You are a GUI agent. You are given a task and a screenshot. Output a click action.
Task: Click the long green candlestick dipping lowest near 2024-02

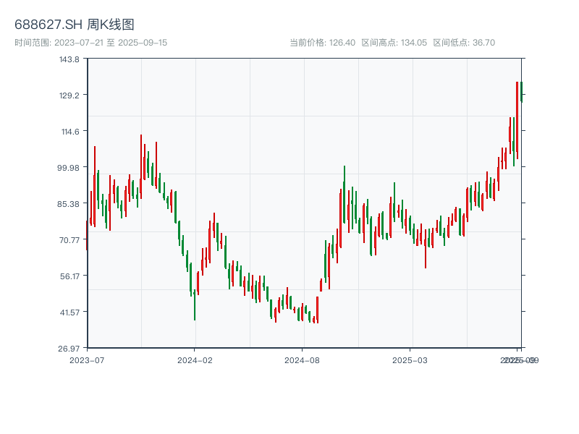195,305
